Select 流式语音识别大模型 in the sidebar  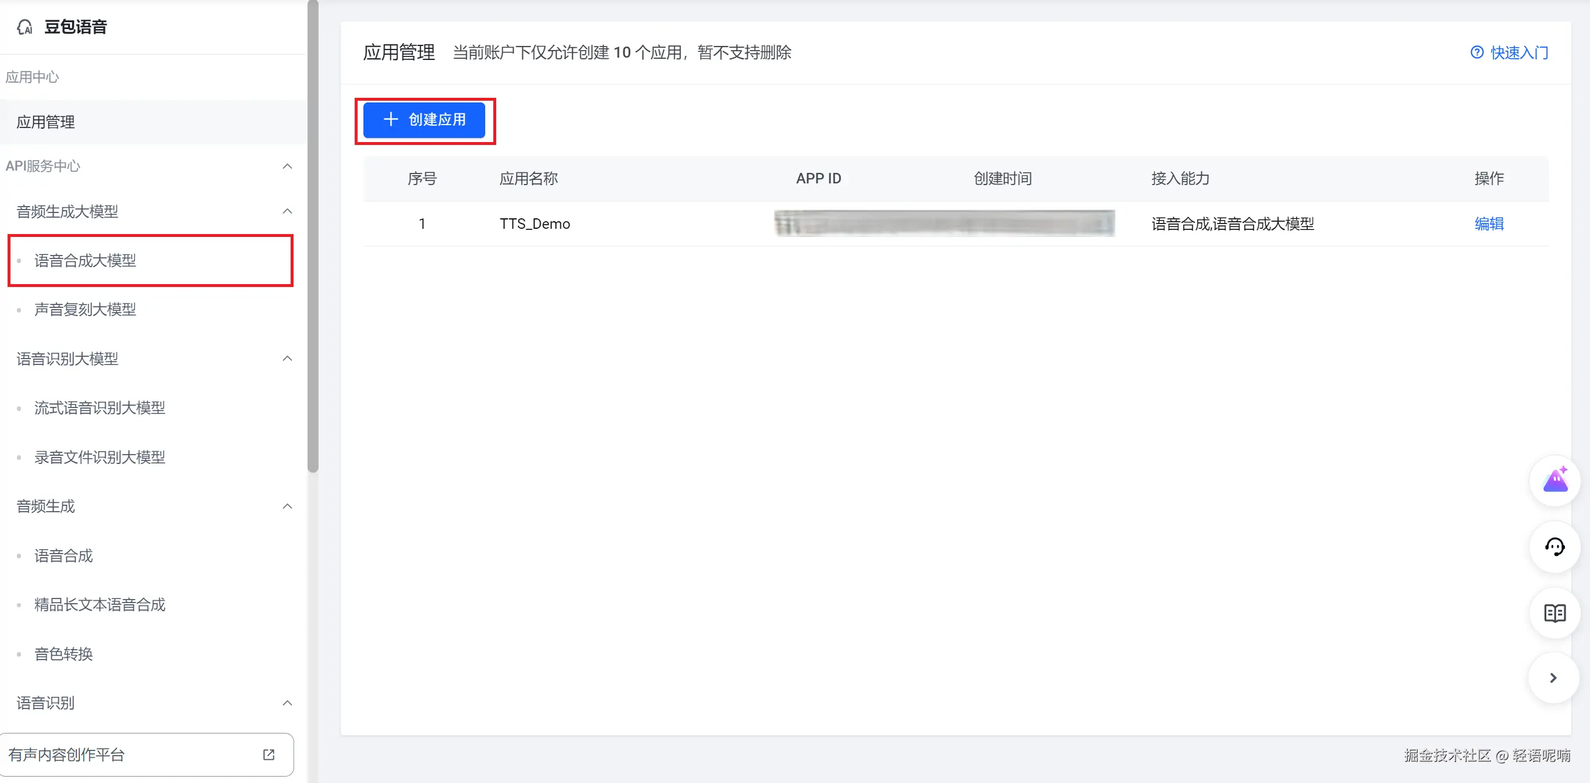[x=100, y=408]
